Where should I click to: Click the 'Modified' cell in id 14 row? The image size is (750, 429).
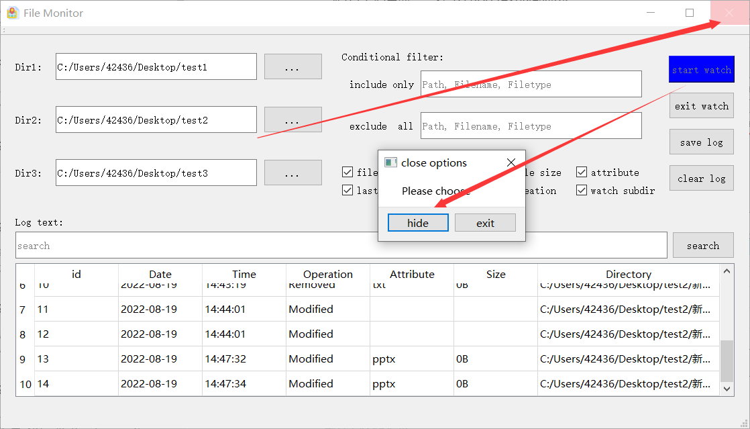click(328, 384)
